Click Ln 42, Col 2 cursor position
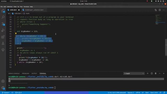The image size is (167, 94). (117, 93)
